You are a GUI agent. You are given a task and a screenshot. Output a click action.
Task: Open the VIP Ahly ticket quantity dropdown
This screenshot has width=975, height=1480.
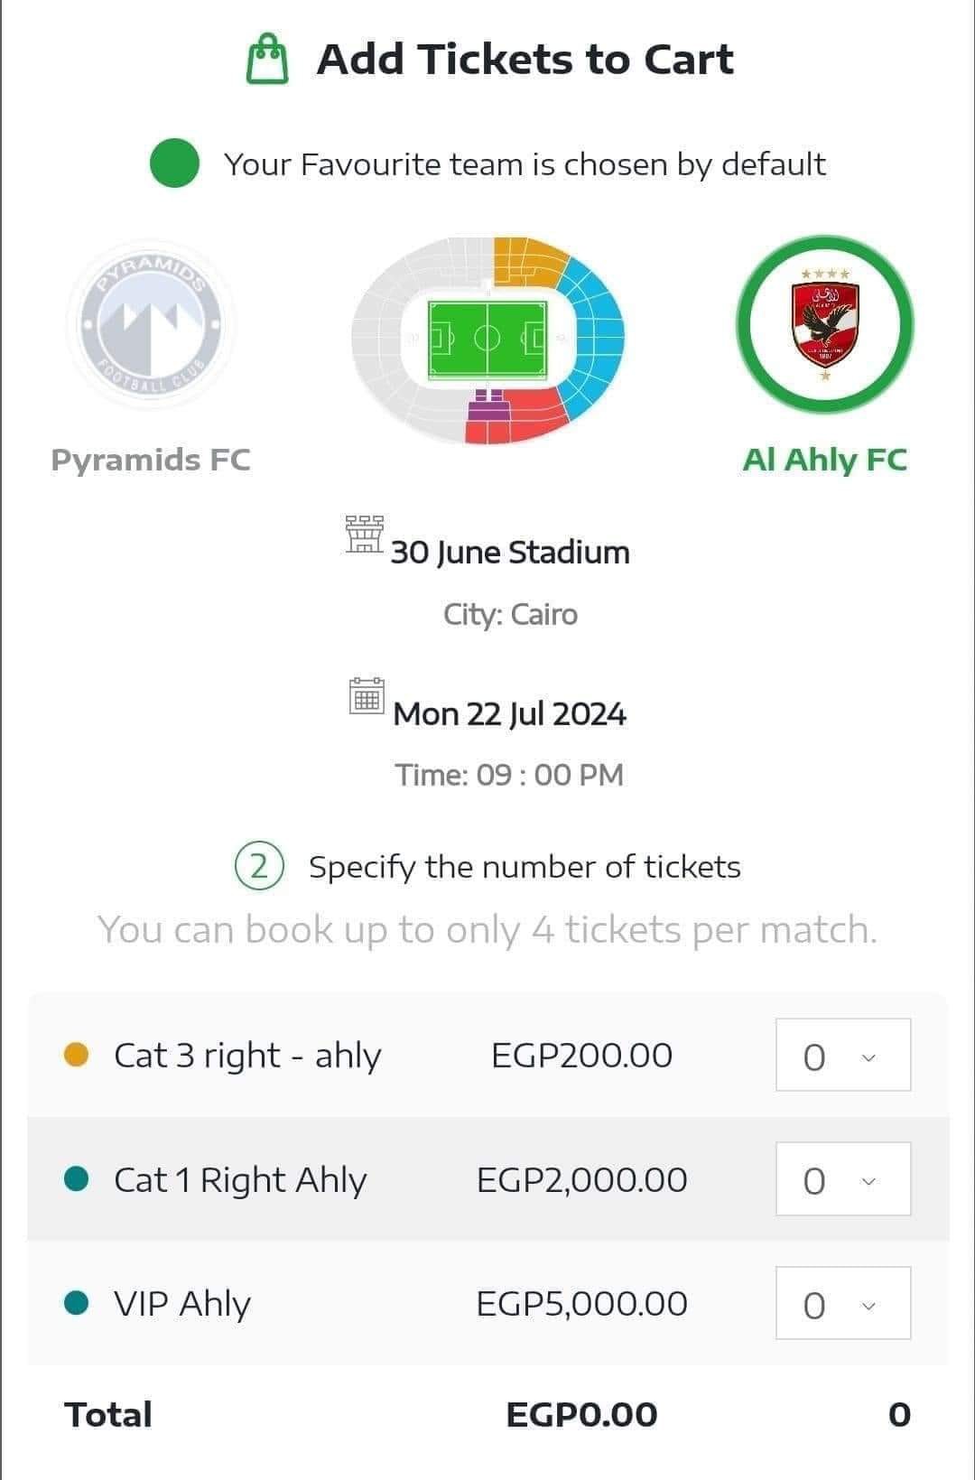[842, 1303]
